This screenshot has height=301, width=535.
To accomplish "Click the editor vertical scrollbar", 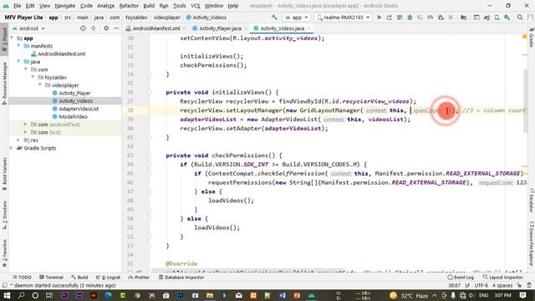I will coord(525,100).
